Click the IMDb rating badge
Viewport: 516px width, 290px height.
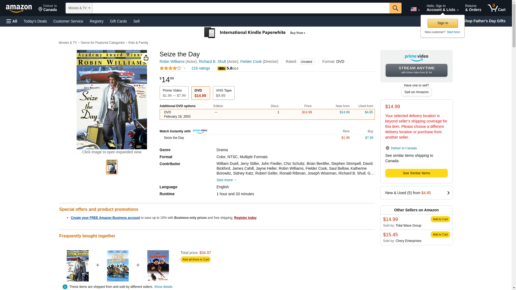click(x=222, y=68)
